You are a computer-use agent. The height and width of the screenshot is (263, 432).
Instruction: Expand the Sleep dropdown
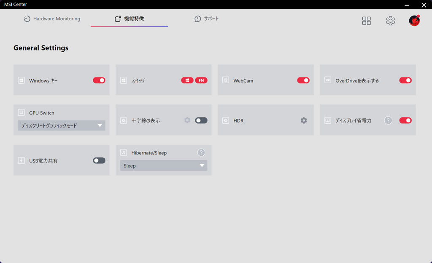coord(164,165)
